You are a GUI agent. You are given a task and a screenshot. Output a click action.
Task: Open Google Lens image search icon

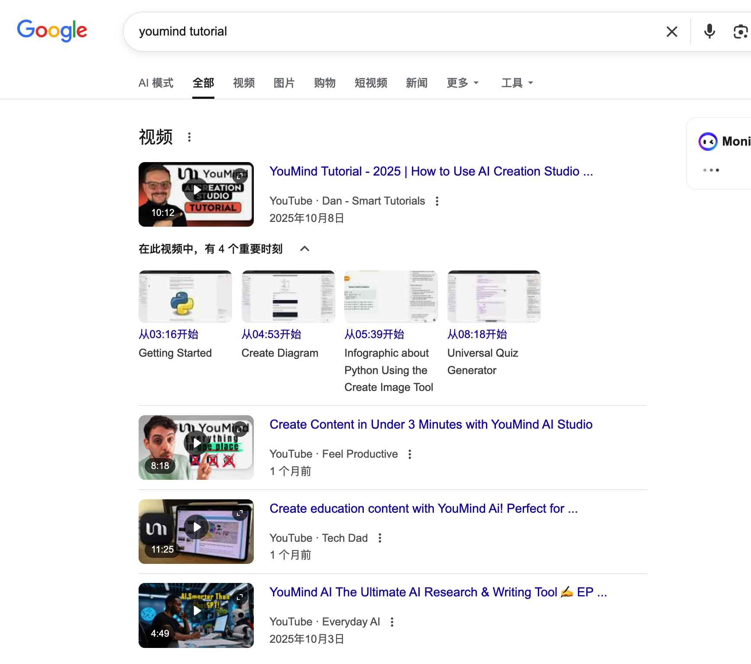tap(740, 32)
